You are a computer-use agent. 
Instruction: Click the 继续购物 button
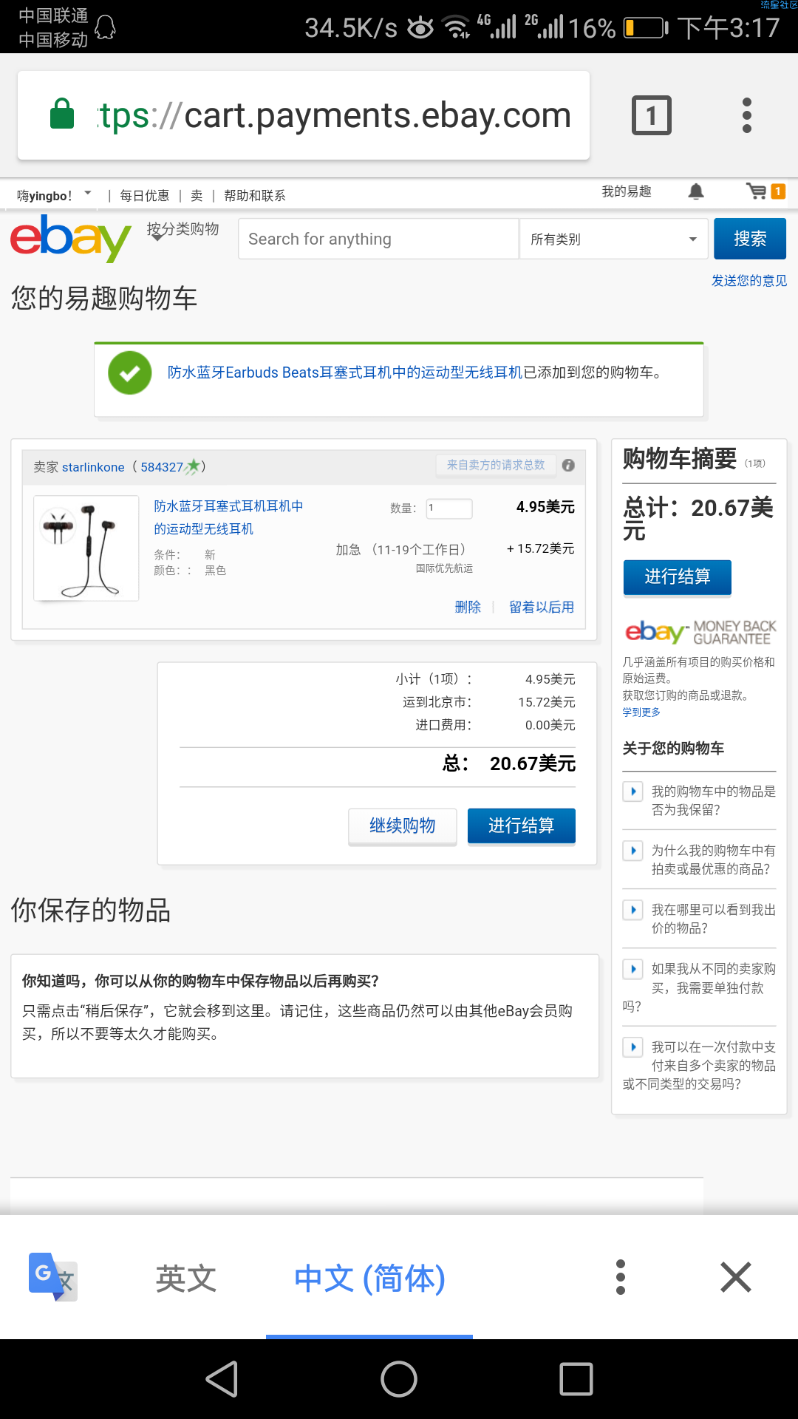(x=403, y=826)
